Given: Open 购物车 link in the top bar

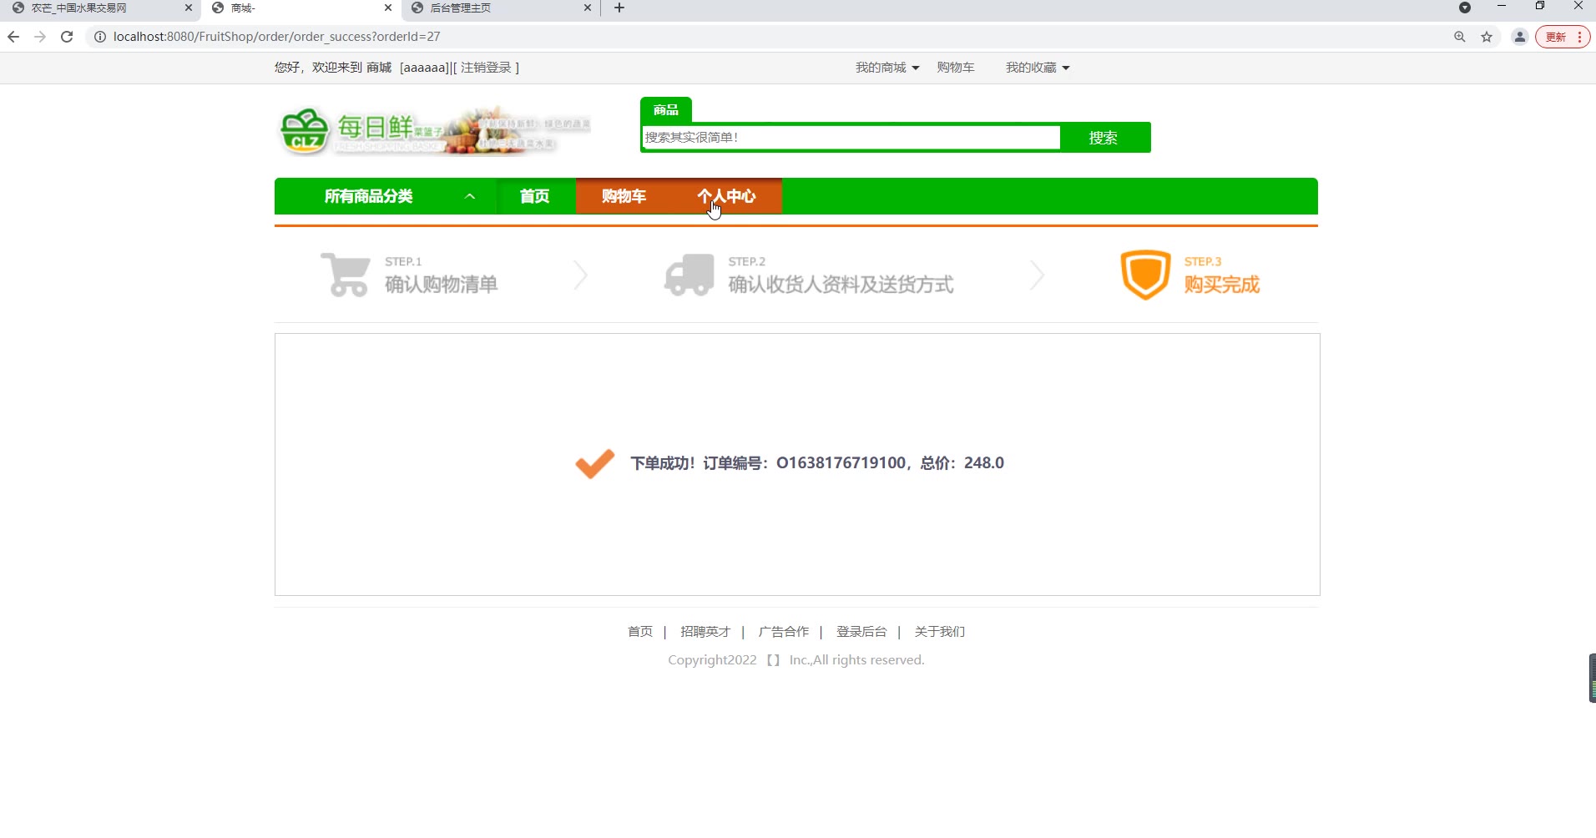Looking at the screenshot, I should click(956, 68).
